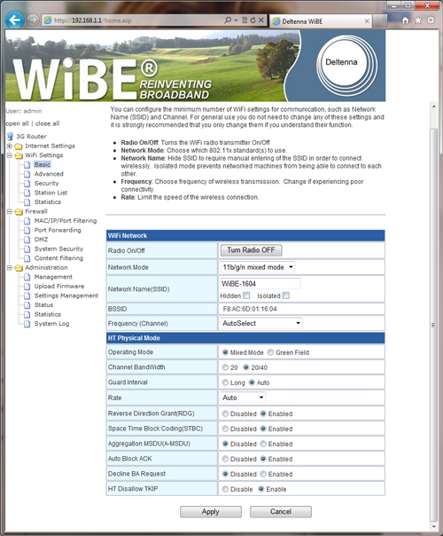This screenshot has width=443, height=536.
Task: Click the page icon beside Content Filtering
Action: [27, 258]
